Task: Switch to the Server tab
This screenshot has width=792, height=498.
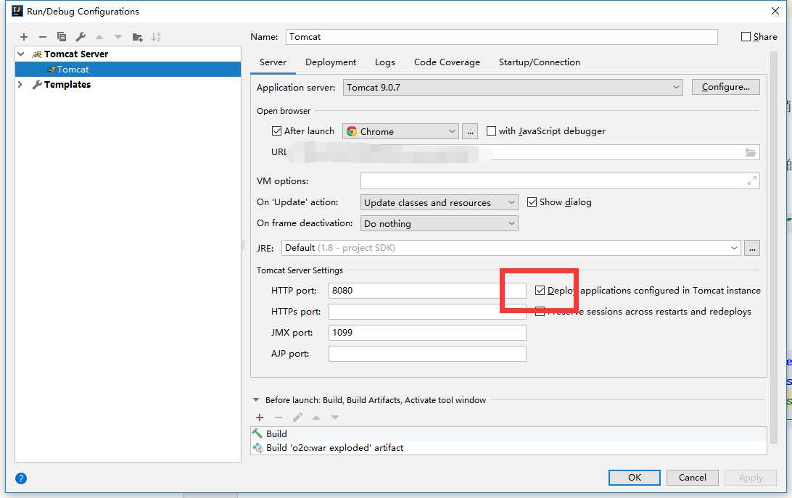Action: [273, 62]
